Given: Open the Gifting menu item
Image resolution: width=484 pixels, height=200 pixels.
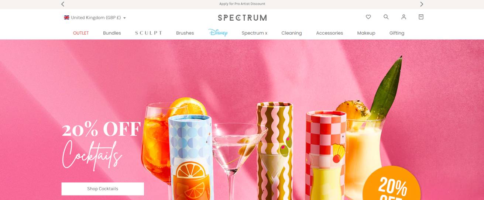Looking at the screenshot, I should click(397, 33).
